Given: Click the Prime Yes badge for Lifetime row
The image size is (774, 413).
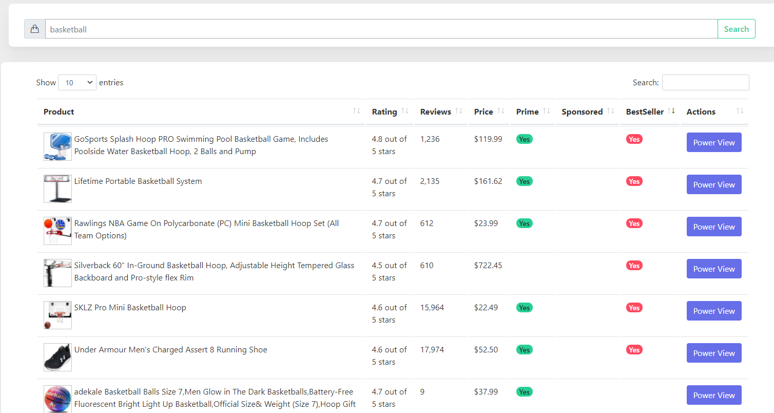Looking at the screenshot, I should tap(524, 181).
